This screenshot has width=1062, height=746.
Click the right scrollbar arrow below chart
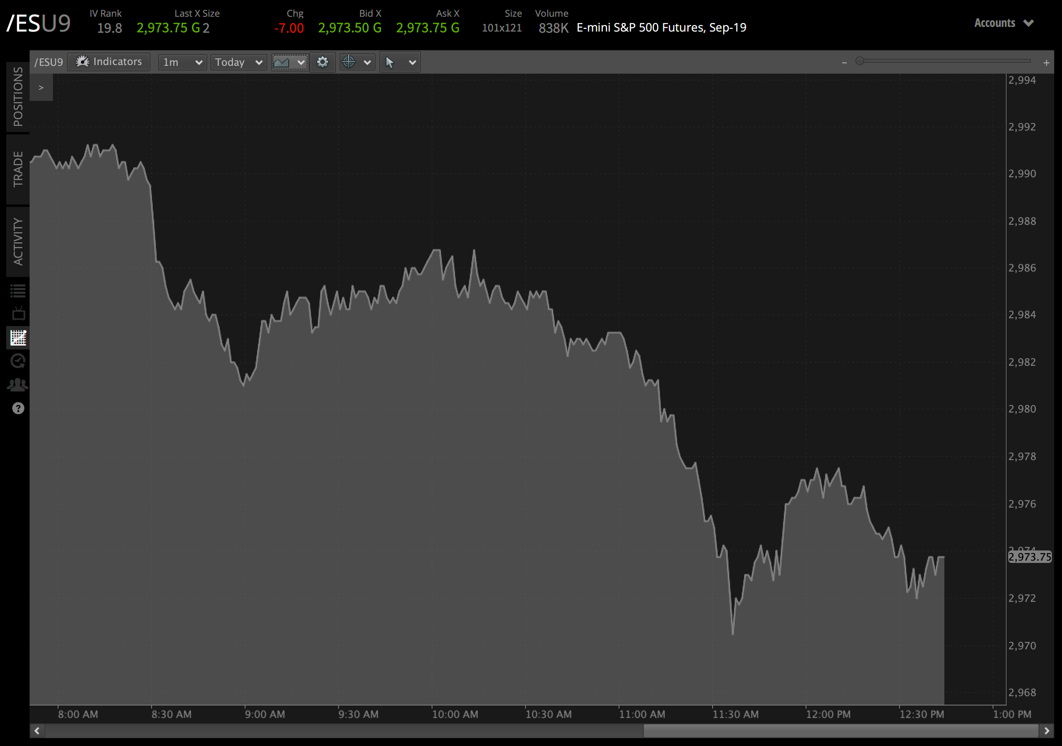pyautogui.click(x=1046, y=731)
